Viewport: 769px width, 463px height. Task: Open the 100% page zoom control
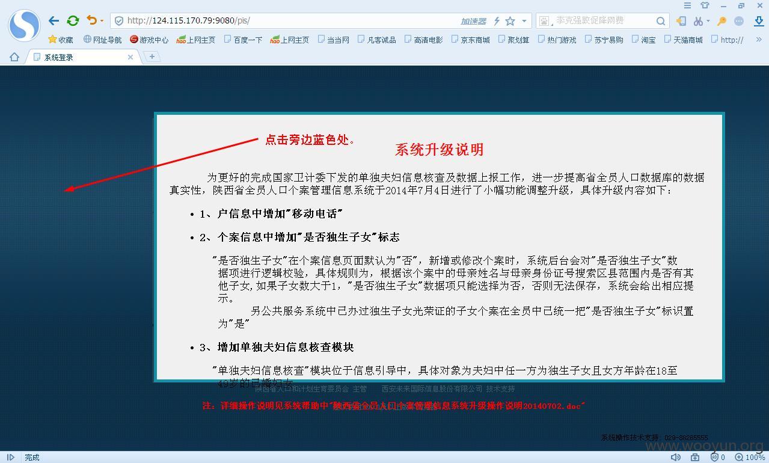(x=750, y=458)
